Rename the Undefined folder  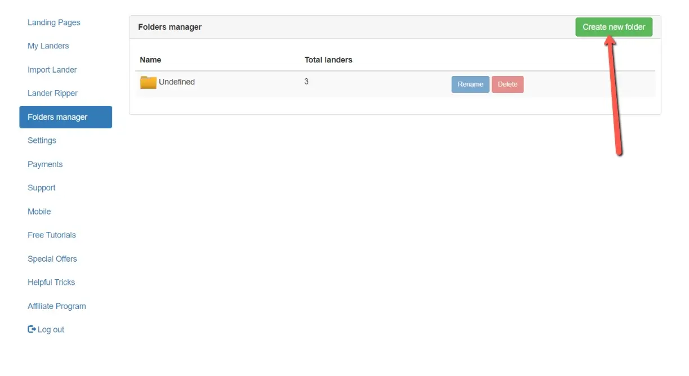coord(470,84)
